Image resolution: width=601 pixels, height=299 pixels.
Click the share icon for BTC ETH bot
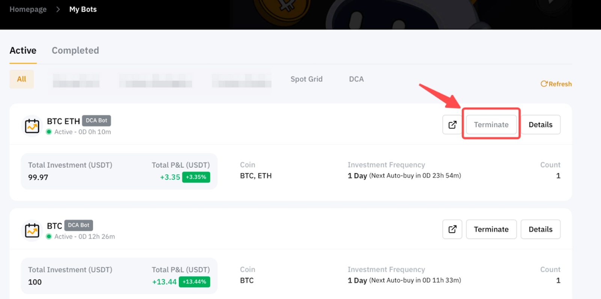coord(452,125)
